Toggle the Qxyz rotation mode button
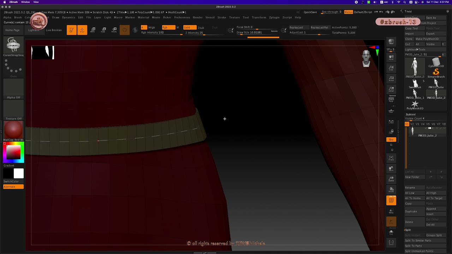The height and width of the screenshot is (254, 452). point(391,140)
